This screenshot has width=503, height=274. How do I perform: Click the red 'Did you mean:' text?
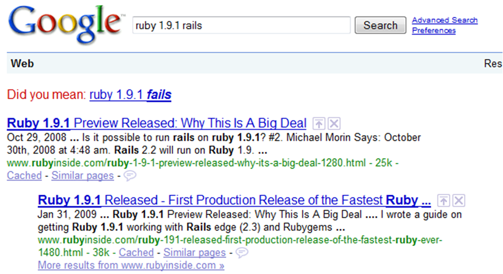click(x=47, y=95)
